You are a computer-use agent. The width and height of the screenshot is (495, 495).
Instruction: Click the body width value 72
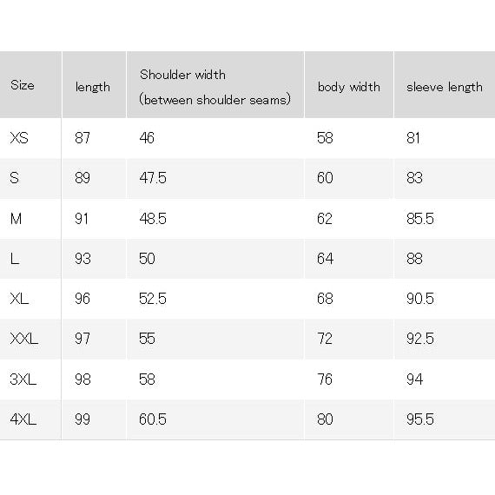click(325, 339)
